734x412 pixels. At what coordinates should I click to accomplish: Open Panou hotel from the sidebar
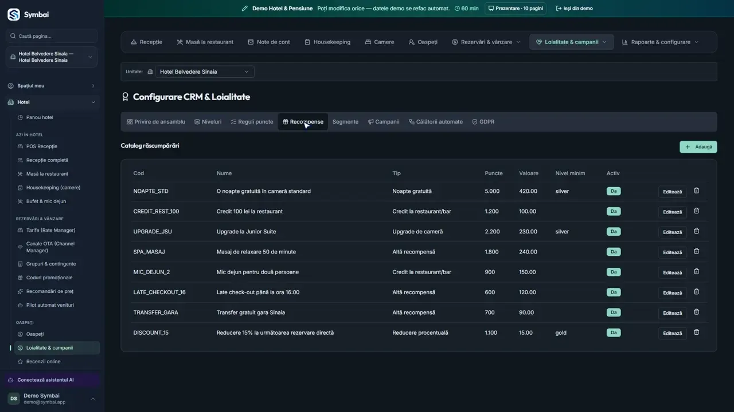[40, 117]
